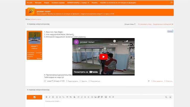
Task: Redo the last edit in editor
Action: point(113,97)
